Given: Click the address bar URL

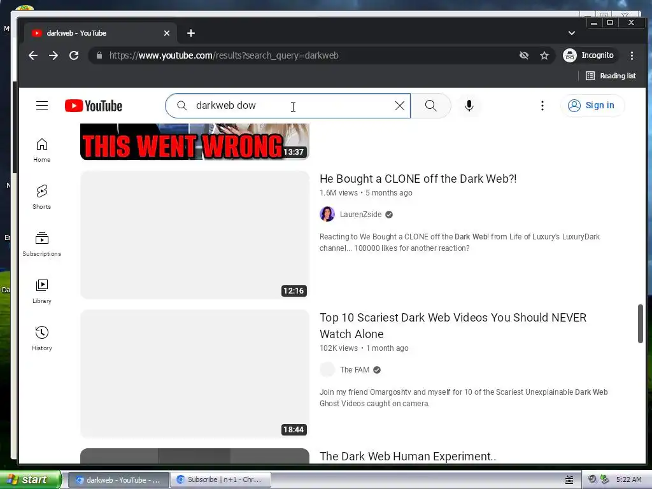Looking at the screenshot, I should coord(223,55).
